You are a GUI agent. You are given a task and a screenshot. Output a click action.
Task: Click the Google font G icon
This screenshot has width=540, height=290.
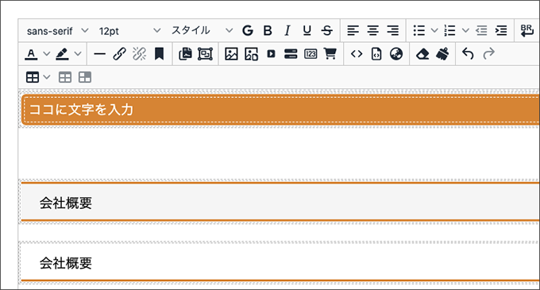click(x=248, y=31)
